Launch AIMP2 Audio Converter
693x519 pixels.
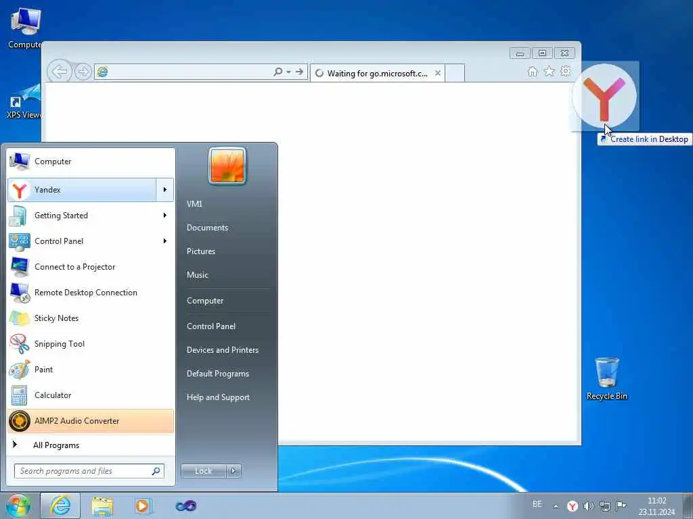coord(91,420)
